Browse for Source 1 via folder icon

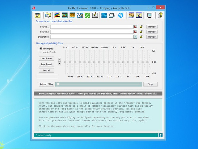pos(141,27)
